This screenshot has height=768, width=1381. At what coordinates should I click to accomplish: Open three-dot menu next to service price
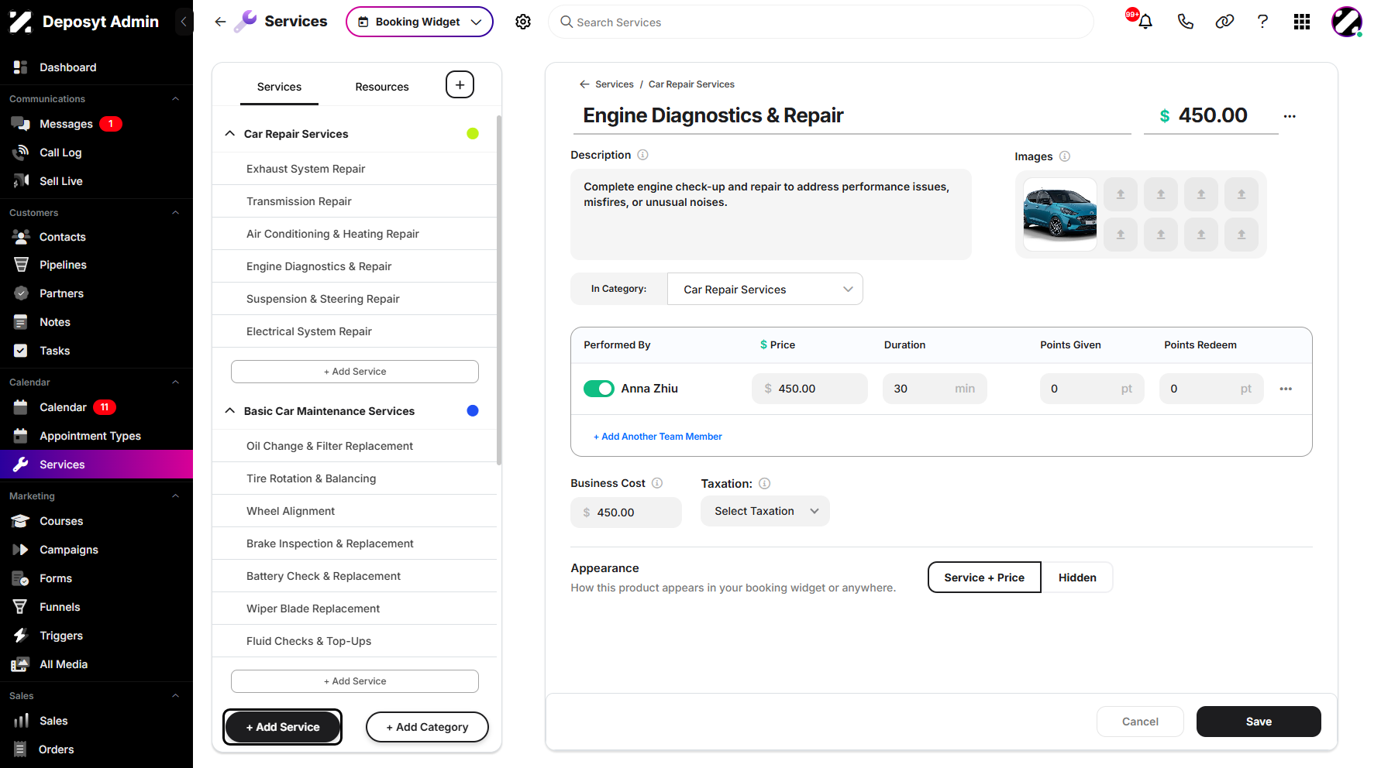click(x=1290, y=116)
